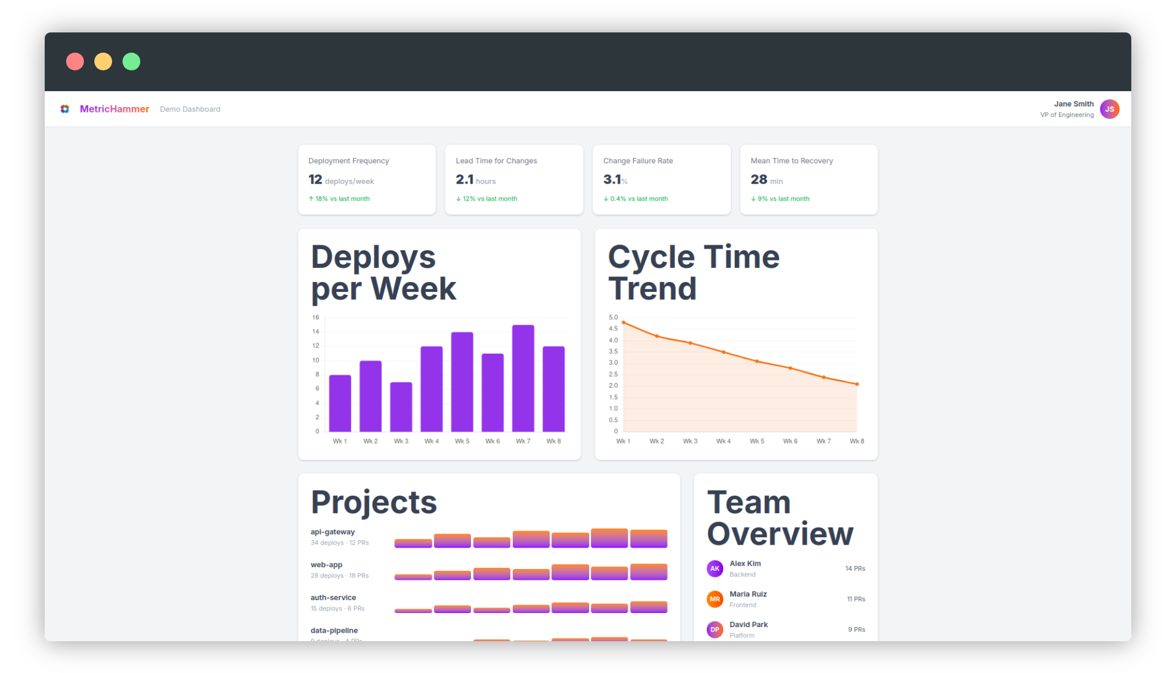Select the Change Failure Rate metric card
Viewport: 1176px width, 673px height.
pyautogui.click(x=661, y=179)
